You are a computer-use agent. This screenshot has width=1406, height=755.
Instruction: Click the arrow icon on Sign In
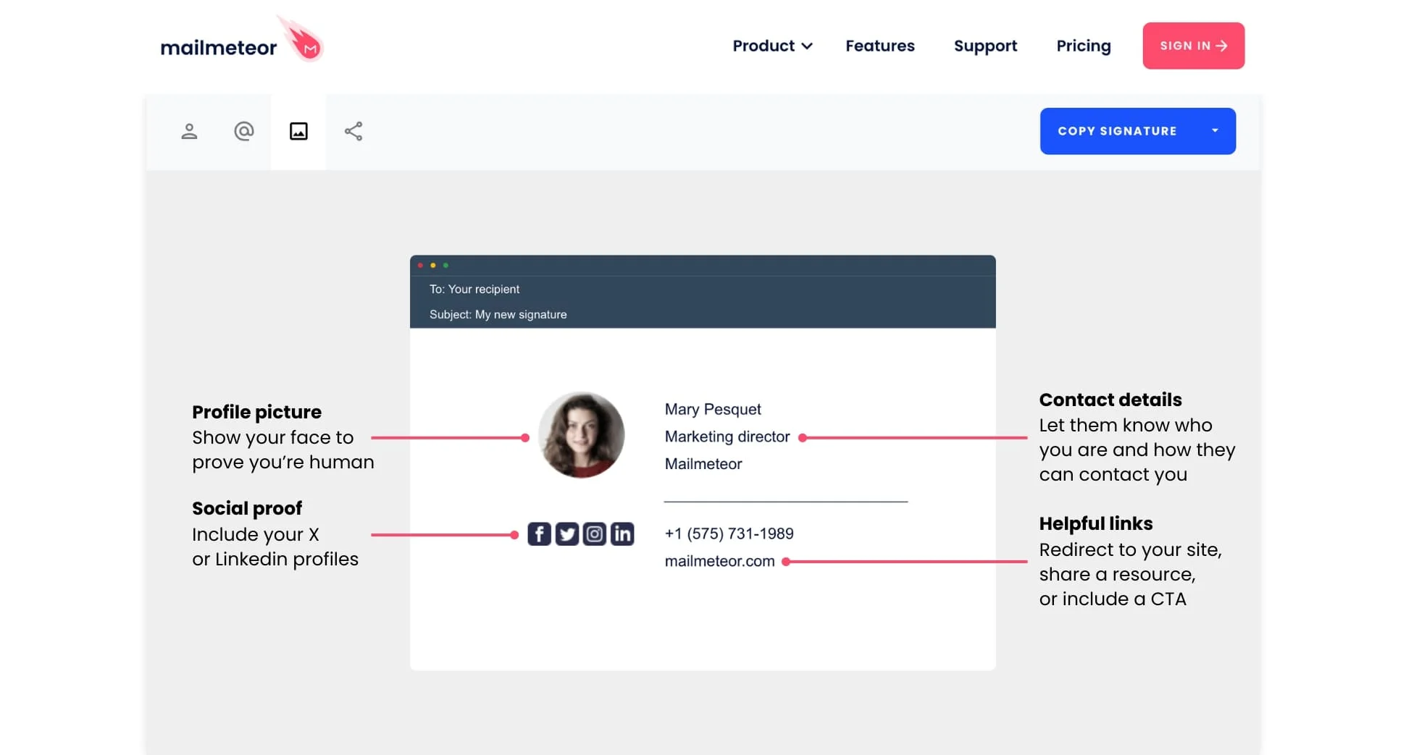tap(1222, 46)
